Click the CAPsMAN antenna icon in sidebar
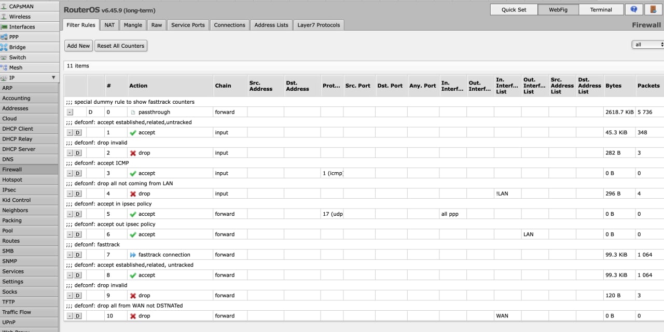Screen dimensions: 664x332 click(x=4, y=6)
